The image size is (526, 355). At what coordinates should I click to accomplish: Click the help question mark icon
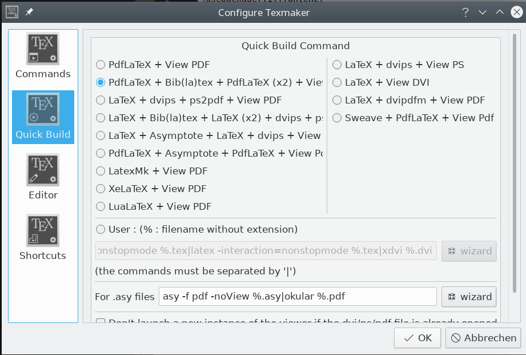pyautogui.click(x=465, y=12)
